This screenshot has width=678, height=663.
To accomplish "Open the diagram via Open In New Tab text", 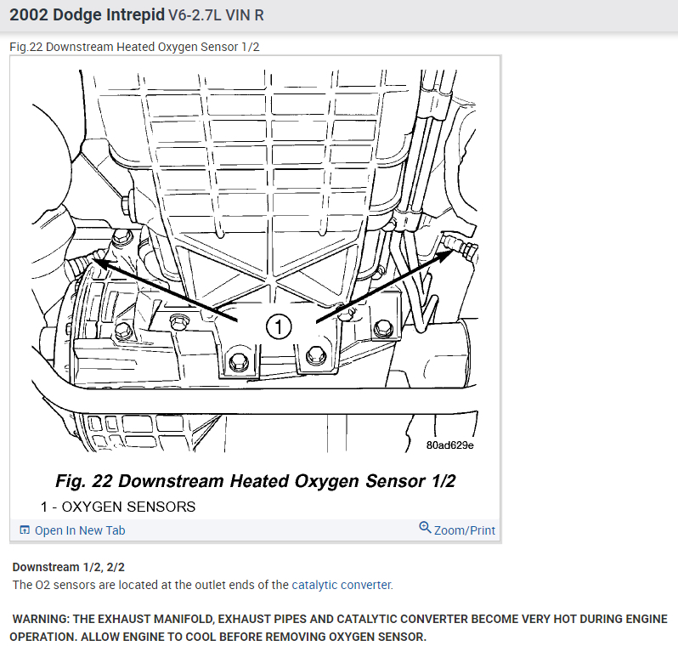I will pos(80,530).
